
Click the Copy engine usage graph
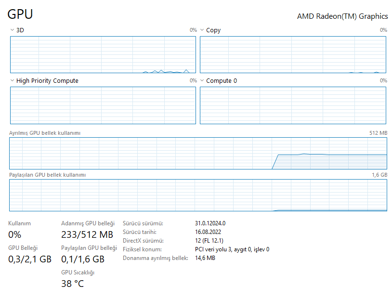(293, 54)
